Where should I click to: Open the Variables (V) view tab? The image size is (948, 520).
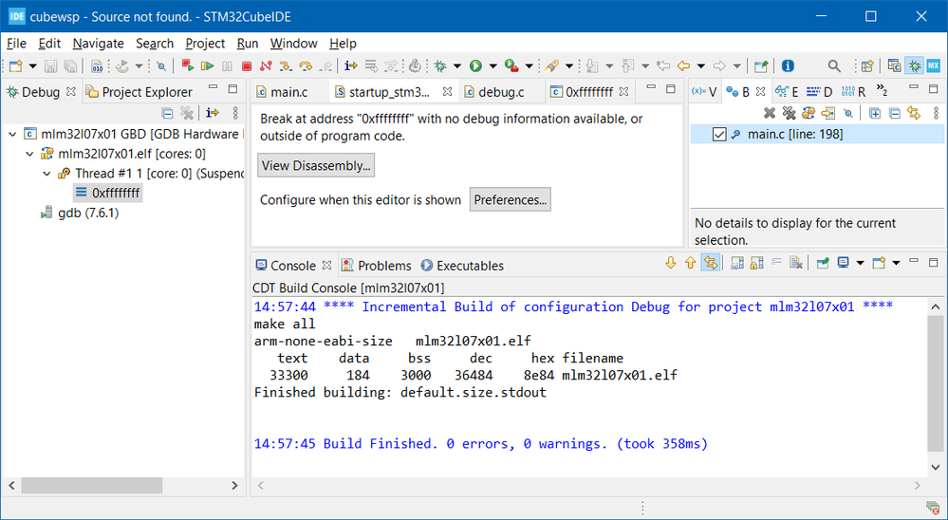point(704,92)
